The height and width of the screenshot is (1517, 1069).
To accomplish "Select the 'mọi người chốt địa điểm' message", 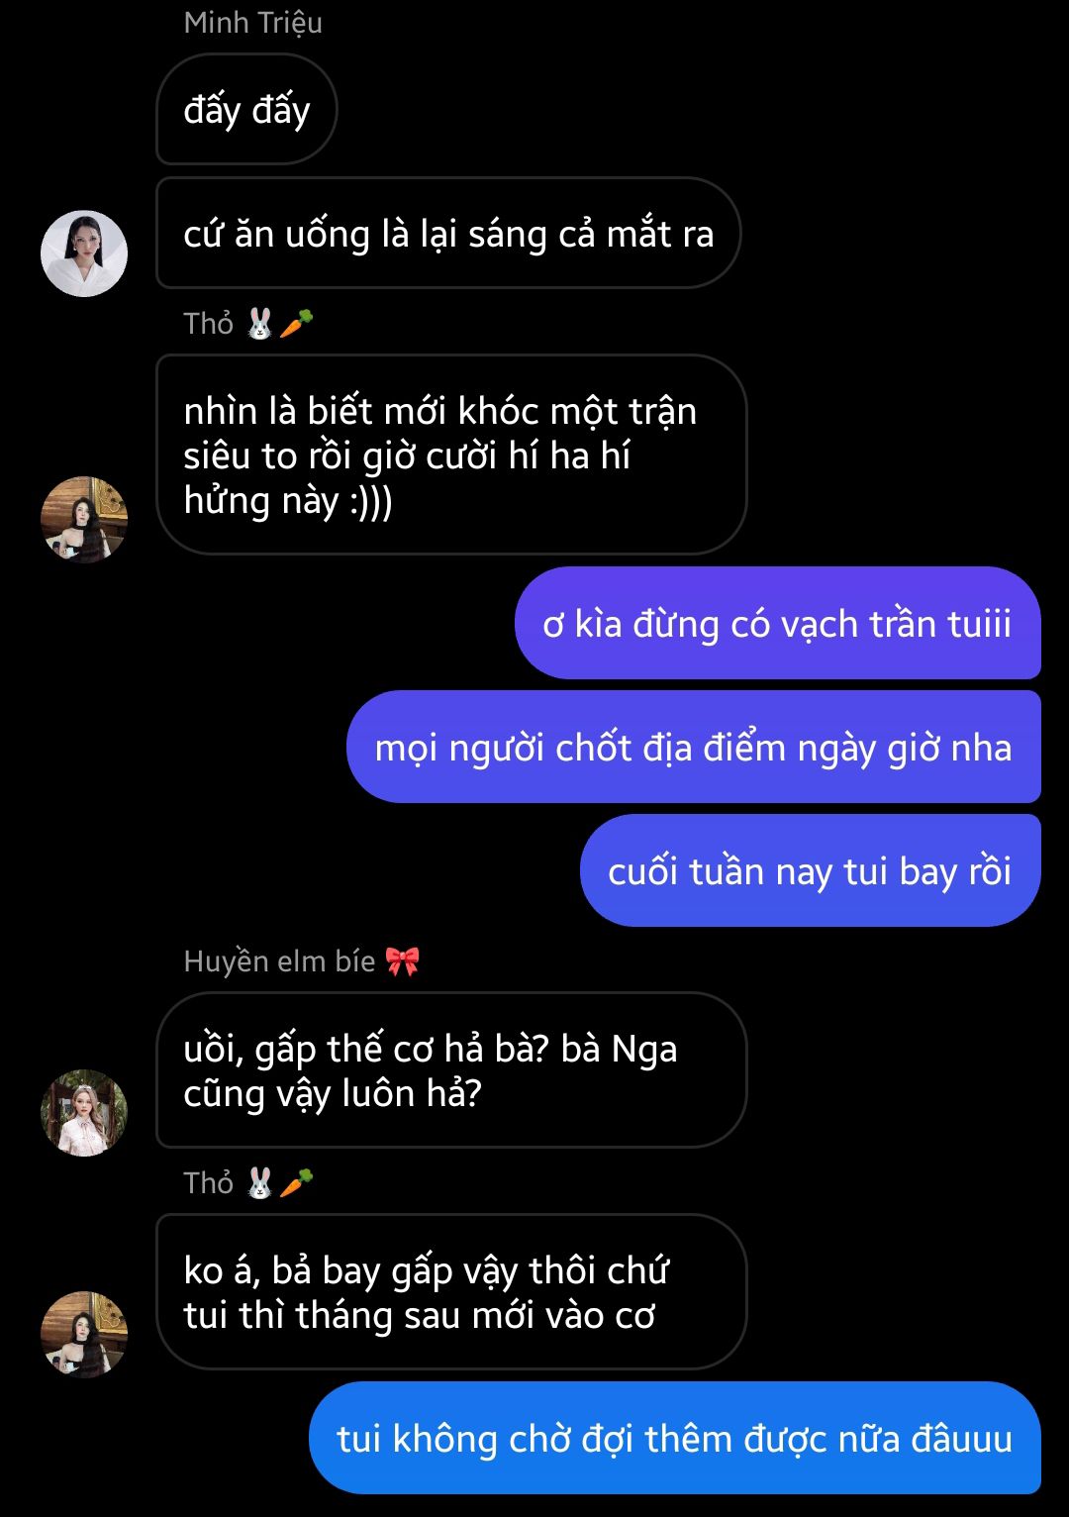I will coord(694,748).
